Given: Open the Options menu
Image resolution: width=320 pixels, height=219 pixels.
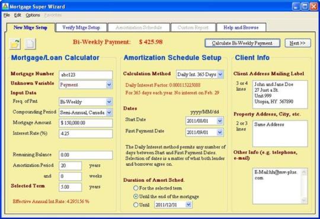Looking at the screenshot, I should [33, 15].
